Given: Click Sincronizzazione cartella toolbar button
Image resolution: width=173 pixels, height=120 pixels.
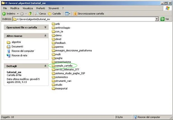Looking at the screenshot, I should [x=89, y=14].
